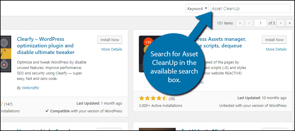This screenshot has height=131, width=295.
Task: Open the Webcraftic author link under Clearfy
Action: 31,88
